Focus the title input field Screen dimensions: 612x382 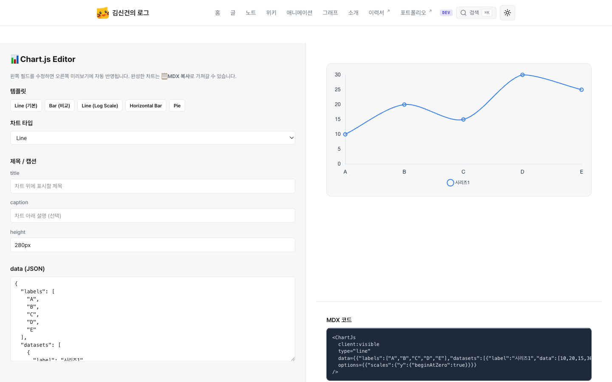coord(153,186)
